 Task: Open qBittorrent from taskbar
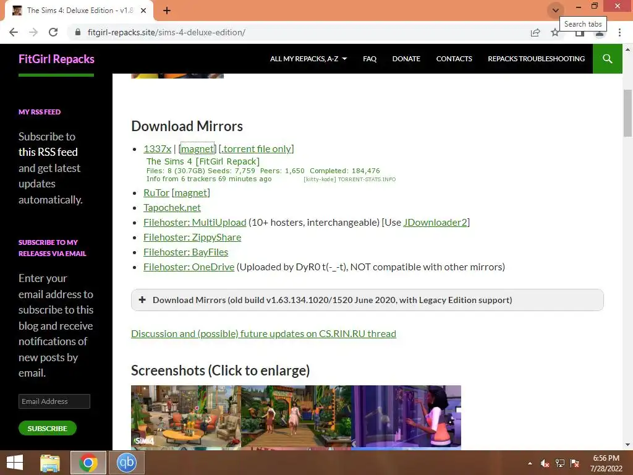click(126, 463)
